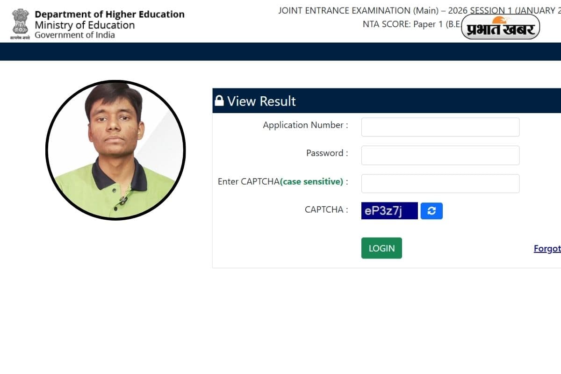This screenshot has height=374, width=561.
Task: Click the candidate's circular photo
Action: click(x=115, y=150)
